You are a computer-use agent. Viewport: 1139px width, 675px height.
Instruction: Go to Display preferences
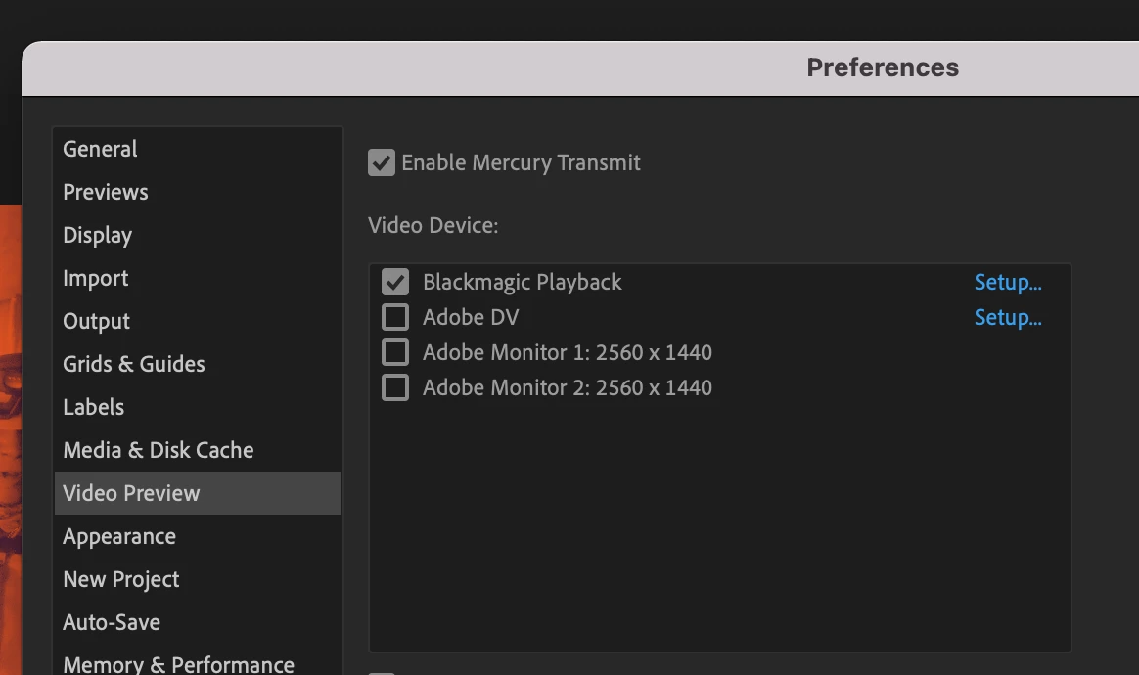pos(98,235)
